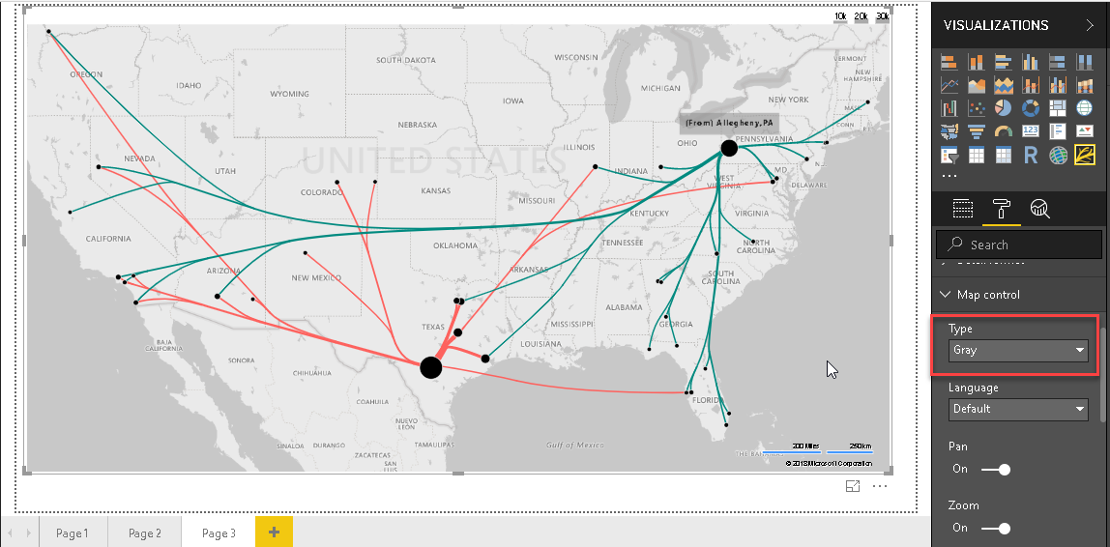Turn off the Zoom toggle

click(x=996, y=528)
